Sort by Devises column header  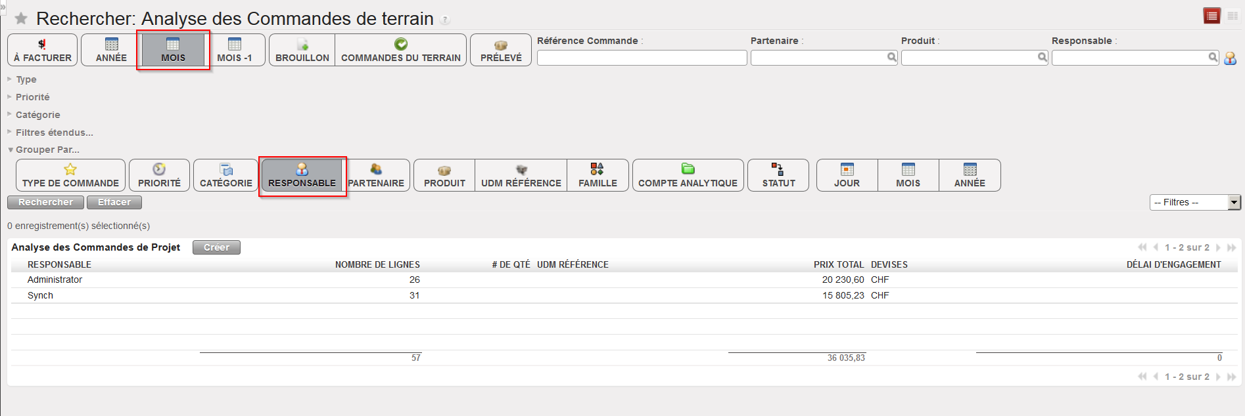[889, 264]
